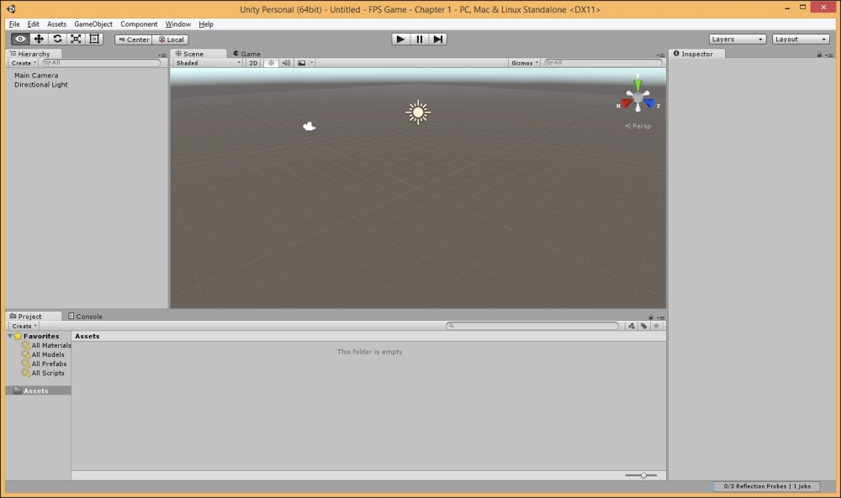Open the Gizmos dropdown

click(x=522, y=62)
